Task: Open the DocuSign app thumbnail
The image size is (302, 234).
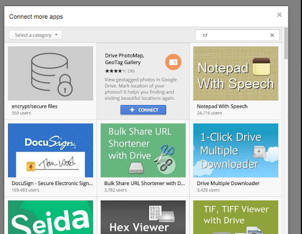Action: coord(50,150)
